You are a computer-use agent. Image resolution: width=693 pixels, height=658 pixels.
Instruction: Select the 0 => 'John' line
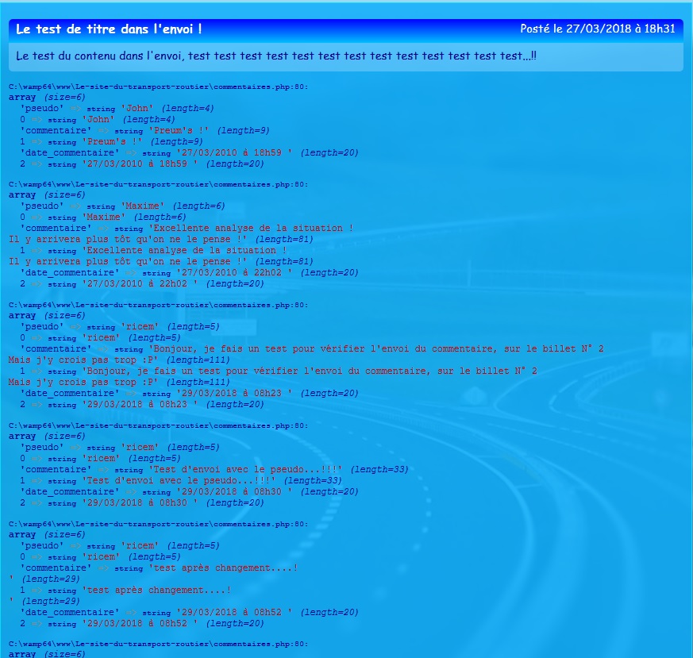pyautogui.click(x=97, y=119)
